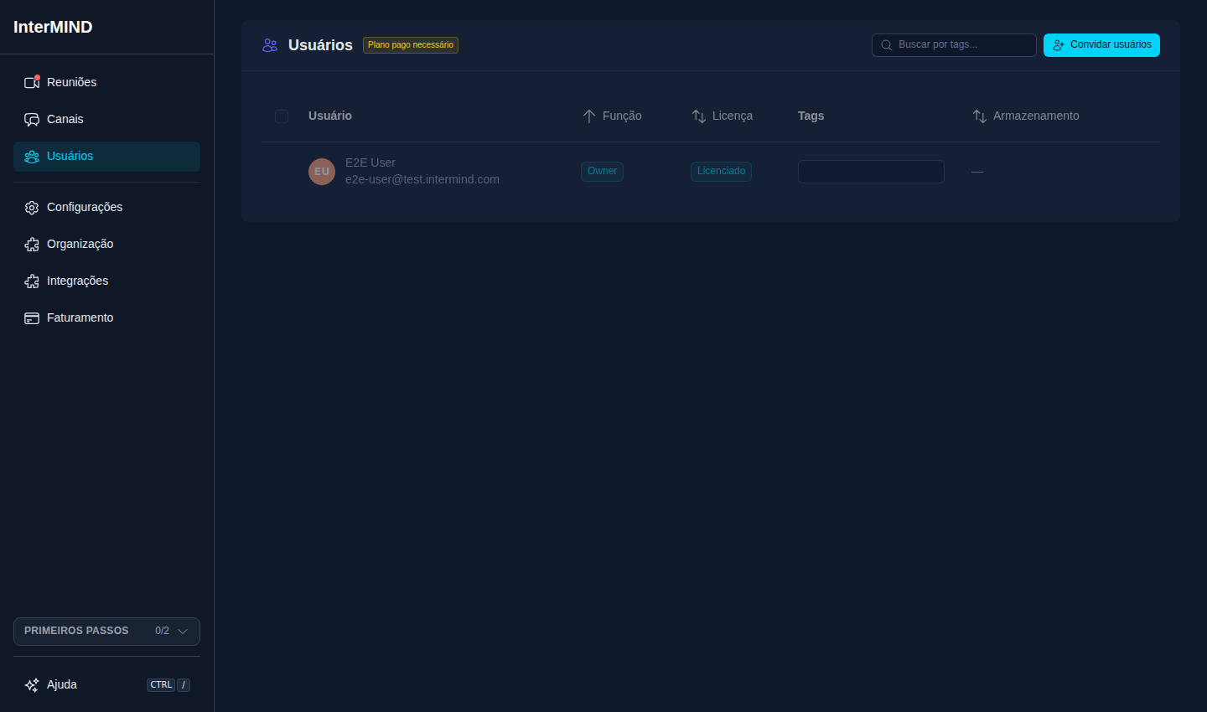The width and height of the screenshot is (1207, 712).
Task: Click the Armazenamento sort arrows icon
Action: coord(980,116)
